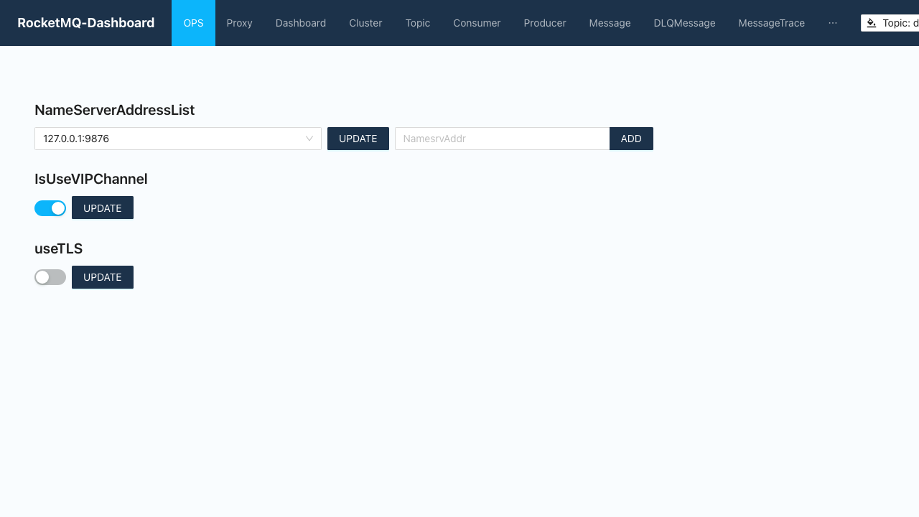The image size is (919, 517).
Task: Open the NameServerAddressList dropdown
Action: pyautogui.click(x=178, y=139)
